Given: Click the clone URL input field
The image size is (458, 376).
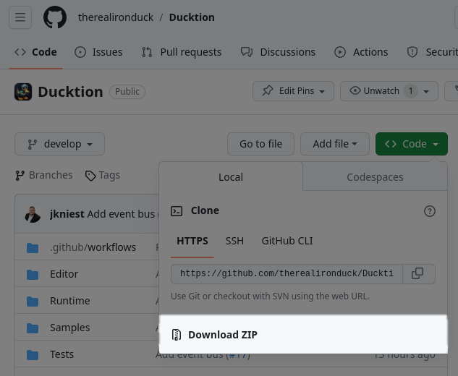Looking at the screenshot, I should click(x=287, y=274).
